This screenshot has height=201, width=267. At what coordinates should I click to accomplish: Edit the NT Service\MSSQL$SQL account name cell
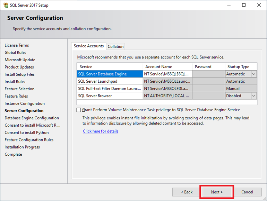167,74
